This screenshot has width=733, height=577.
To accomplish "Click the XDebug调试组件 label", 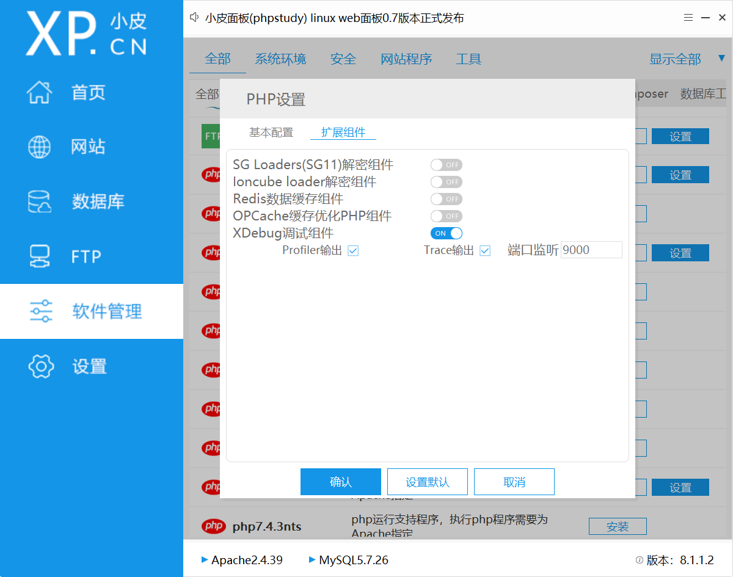I will (283, 233).
